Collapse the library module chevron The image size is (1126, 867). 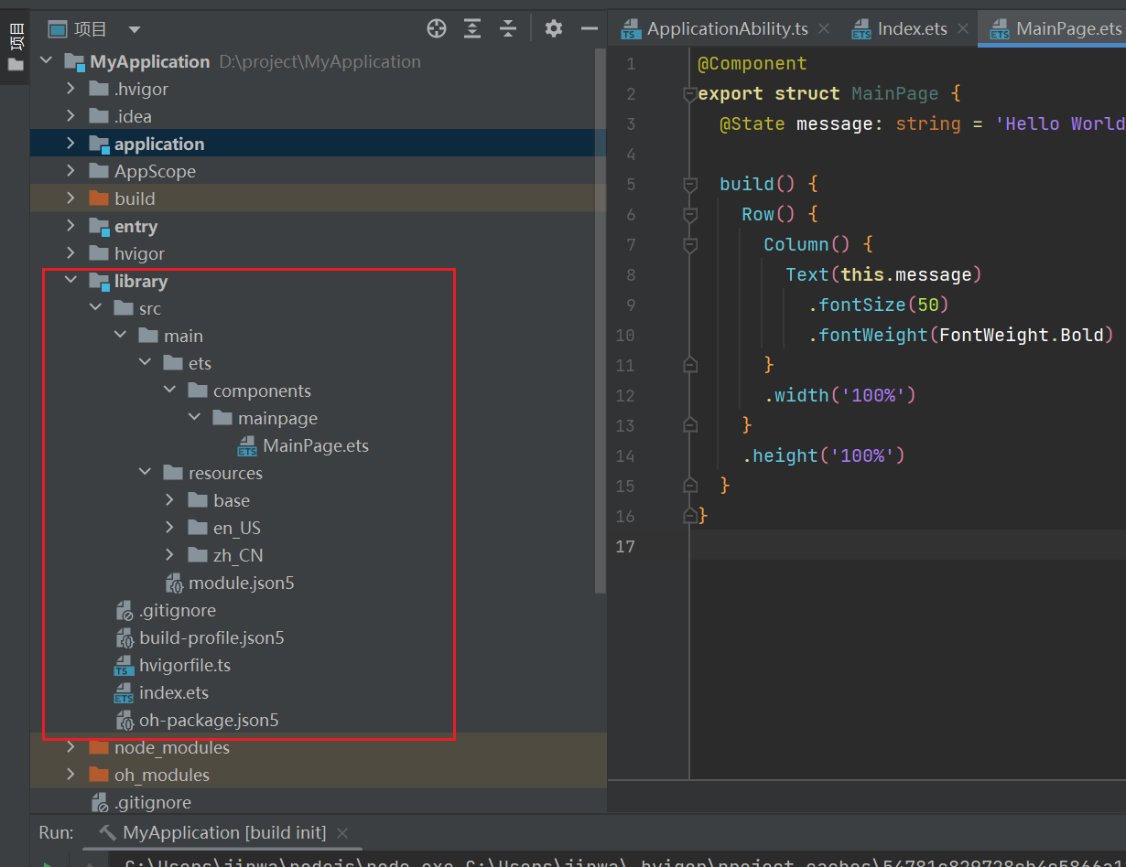(x=70, y=281)
